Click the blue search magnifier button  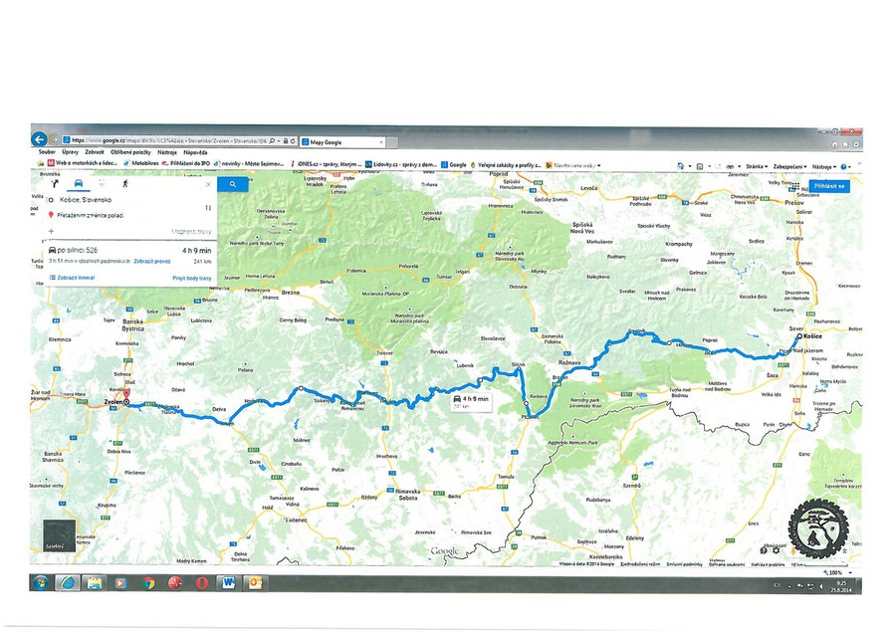pos(232,184)
